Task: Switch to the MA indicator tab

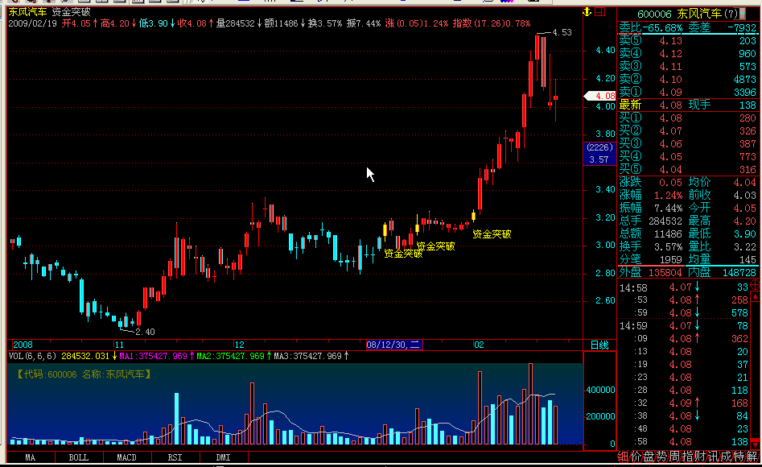Action: pyautogui.click(x=30, y=457)
